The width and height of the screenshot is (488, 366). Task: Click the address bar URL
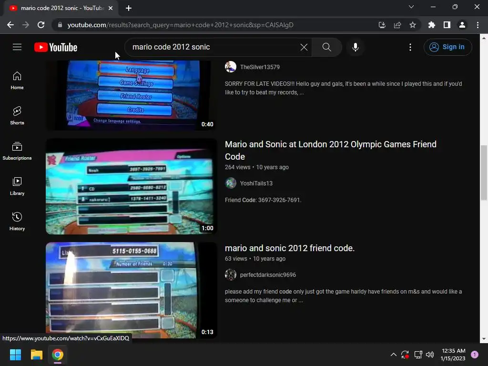point(181,25)
